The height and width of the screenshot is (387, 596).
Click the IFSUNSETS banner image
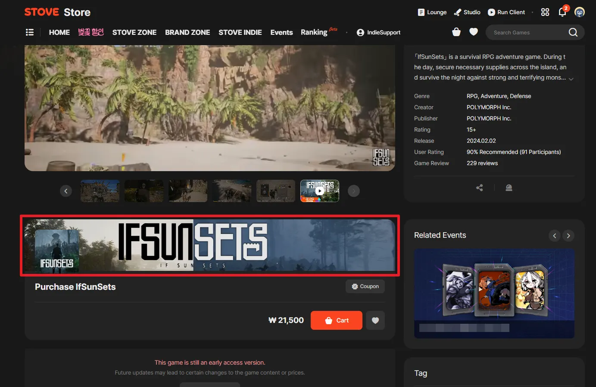coord(210,245)
